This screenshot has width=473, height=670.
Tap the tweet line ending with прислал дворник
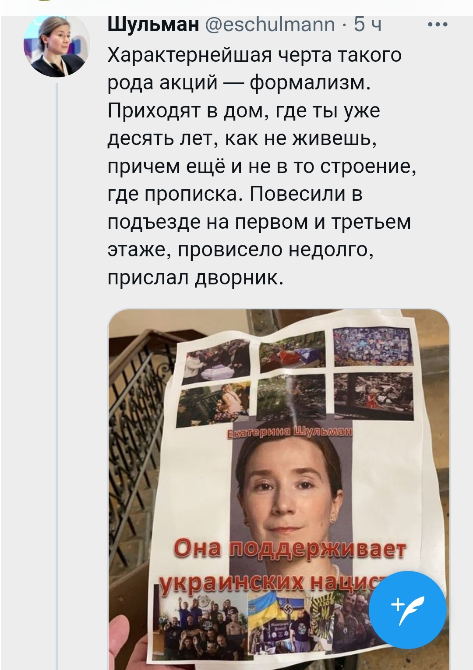click(196, 278)
